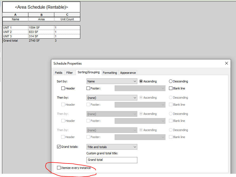Image resolution: width=236 pixels, height=177 pixels.
Task: Select the Descending radio button for Name
Action: (171, 81)
